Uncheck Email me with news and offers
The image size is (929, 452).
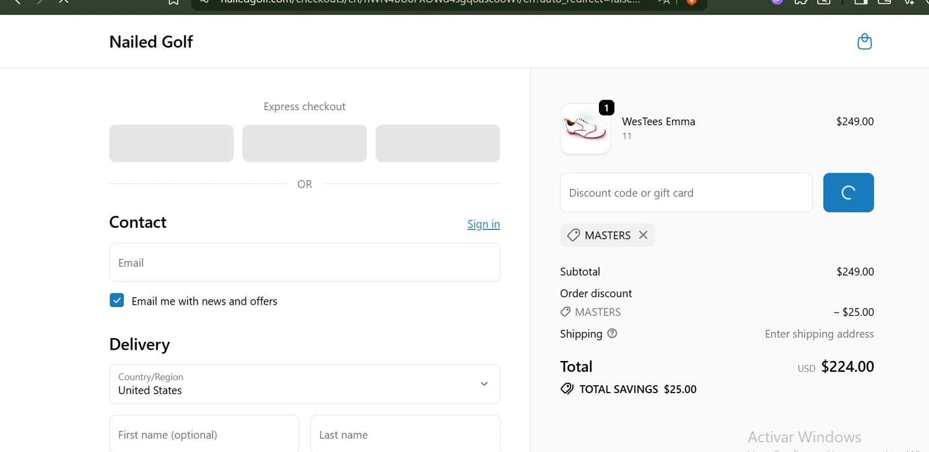click(116, 300)
